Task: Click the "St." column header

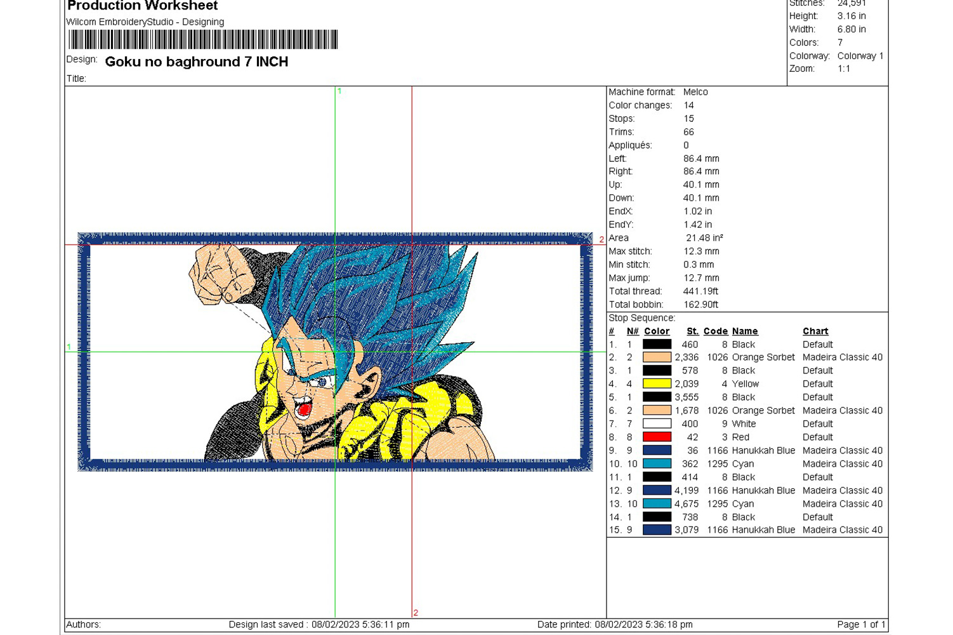Action: coord(692,331)
